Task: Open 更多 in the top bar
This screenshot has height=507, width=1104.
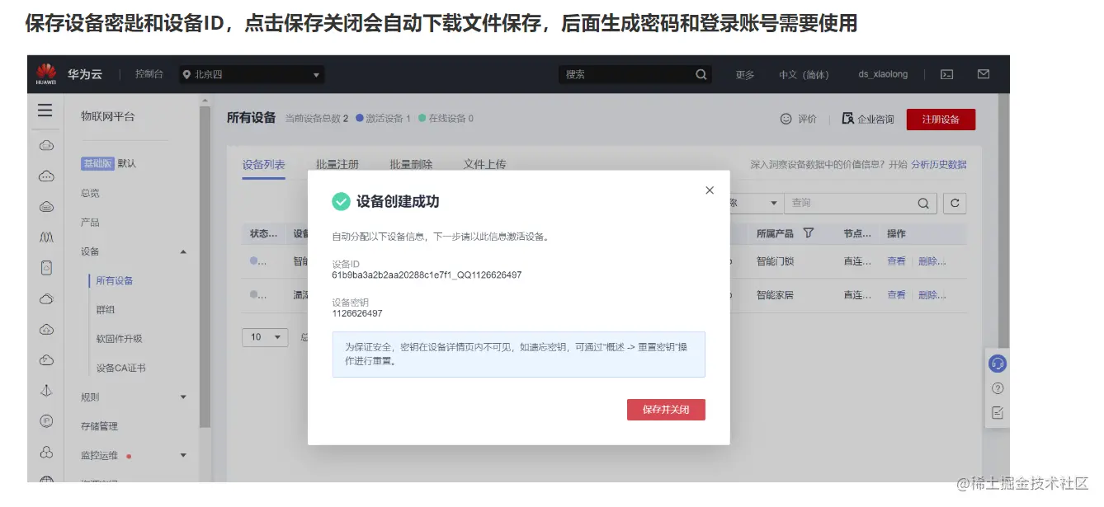Action: click(745, 75)
